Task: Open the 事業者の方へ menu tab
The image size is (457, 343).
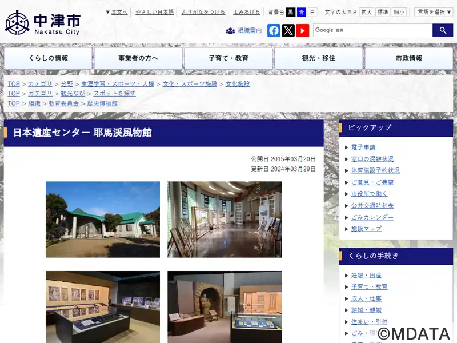Action: tap(138, 58)
